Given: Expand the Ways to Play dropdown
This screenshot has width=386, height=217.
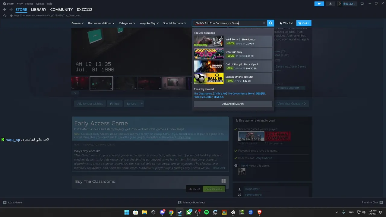Looking at the screenshot, I should [149, 23].
